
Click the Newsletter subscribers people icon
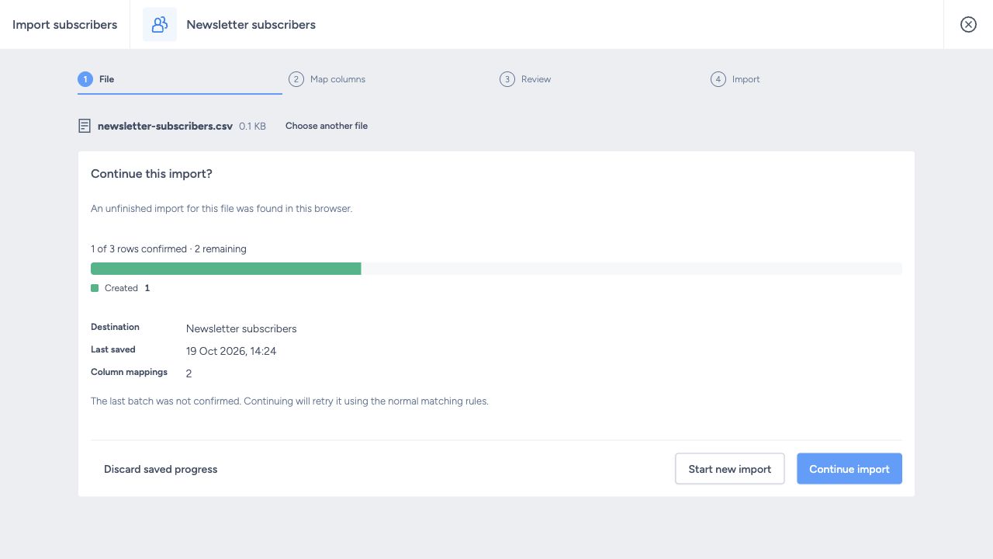tap(160, 24)
